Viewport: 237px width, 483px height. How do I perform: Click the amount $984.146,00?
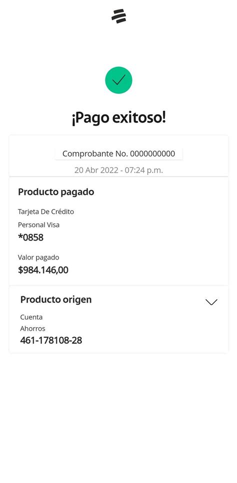[x=43, y=270]
